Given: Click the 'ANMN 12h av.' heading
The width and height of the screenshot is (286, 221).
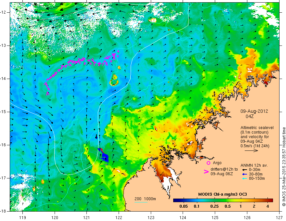Looking at the screenshot, I should point(254,165).
